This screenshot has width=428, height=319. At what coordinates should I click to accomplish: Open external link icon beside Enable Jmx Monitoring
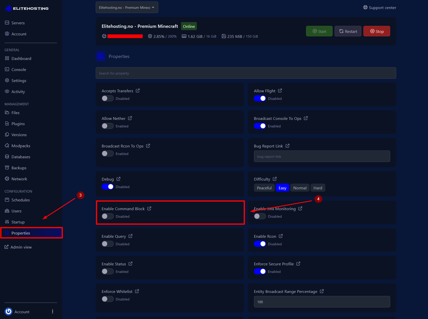click(300, 208)
